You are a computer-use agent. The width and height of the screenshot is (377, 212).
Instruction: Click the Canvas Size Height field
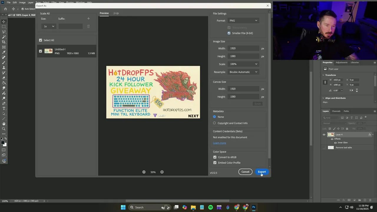243,97
